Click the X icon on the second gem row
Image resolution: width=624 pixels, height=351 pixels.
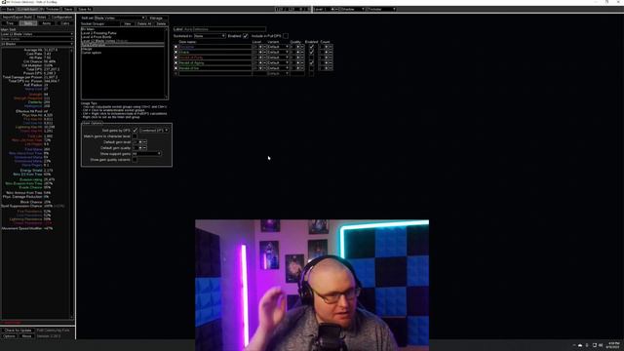[175, 52]
